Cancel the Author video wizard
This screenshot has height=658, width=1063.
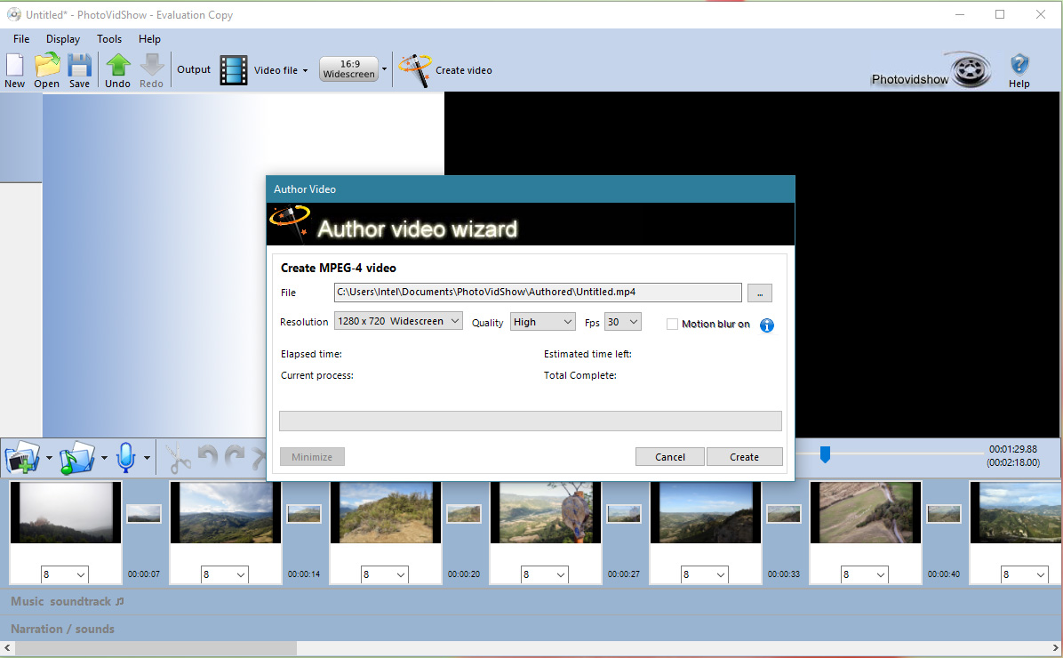click(669, 457)
